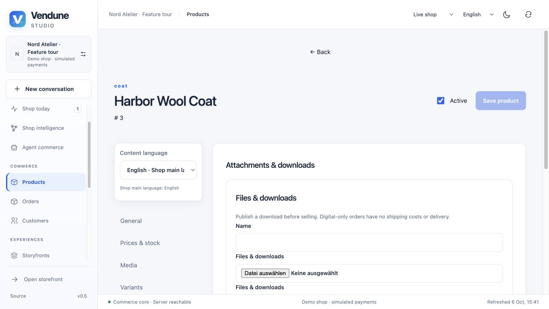This screenshot has height=309, width=549.
Task: Open Shop intelligence in sidebar
Action: (46, 128)
